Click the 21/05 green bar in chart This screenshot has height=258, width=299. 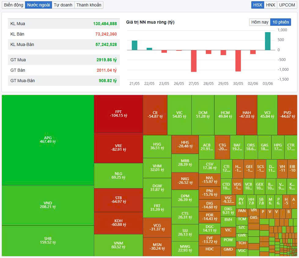point(135,45)
